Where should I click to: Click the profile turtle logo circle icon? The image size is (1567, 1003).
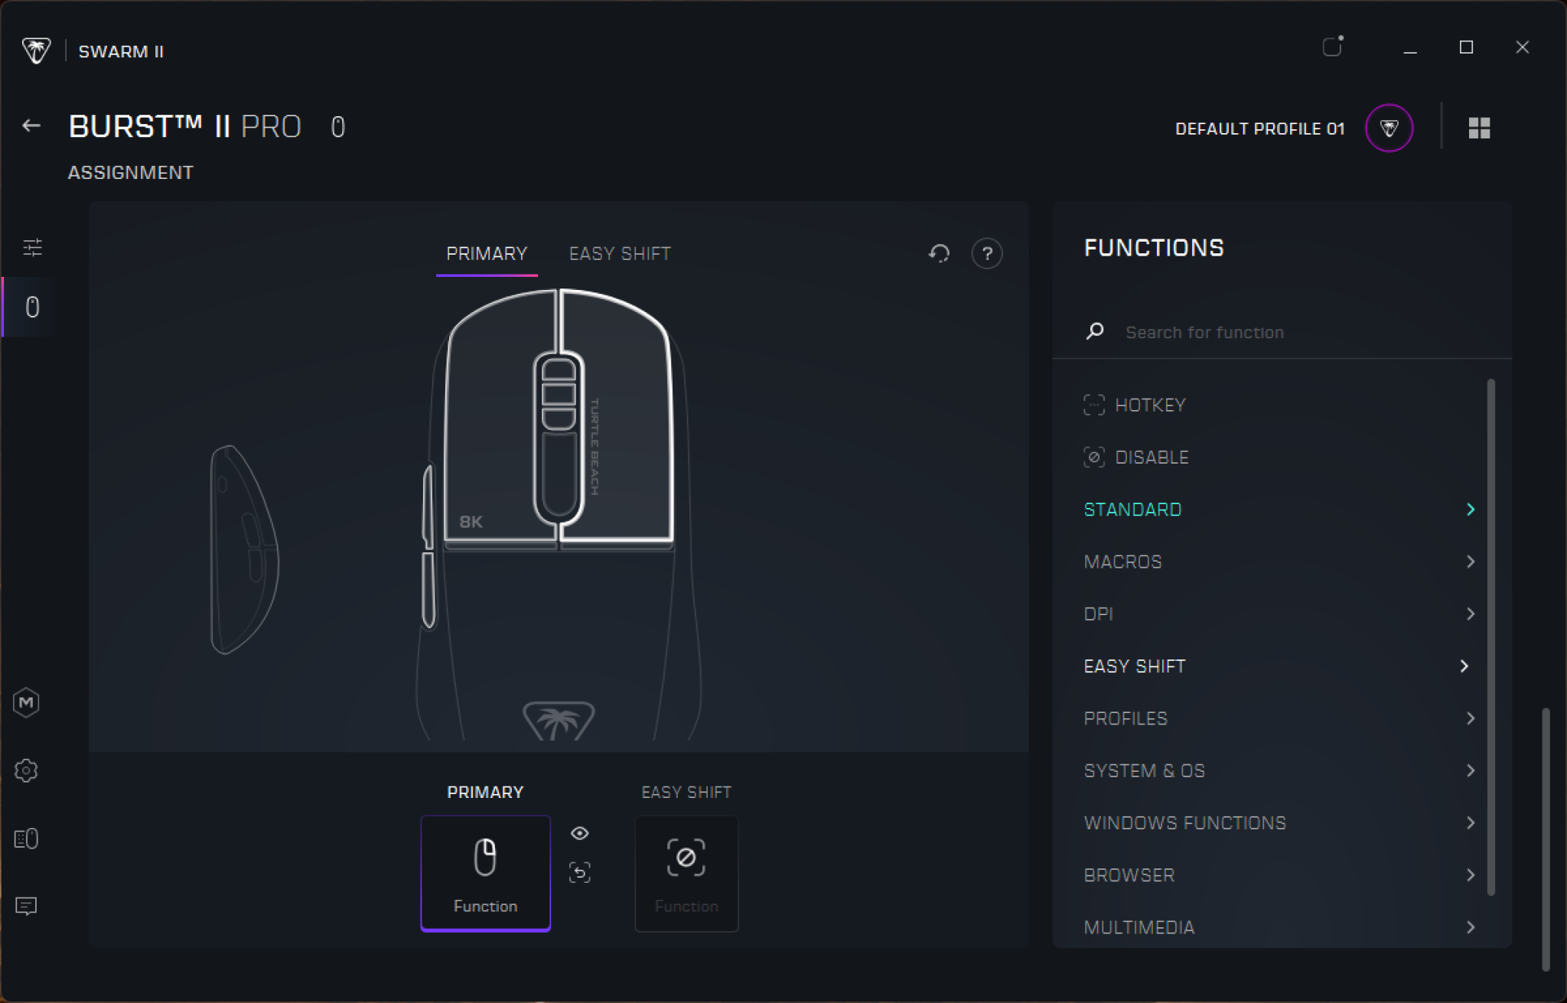click(1389, 128)
